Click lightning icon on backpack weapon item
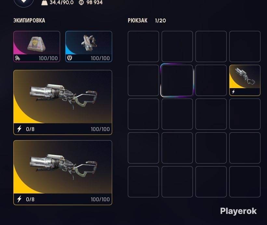The width and height of the screenshot is (267, 225). click(233, 92)
